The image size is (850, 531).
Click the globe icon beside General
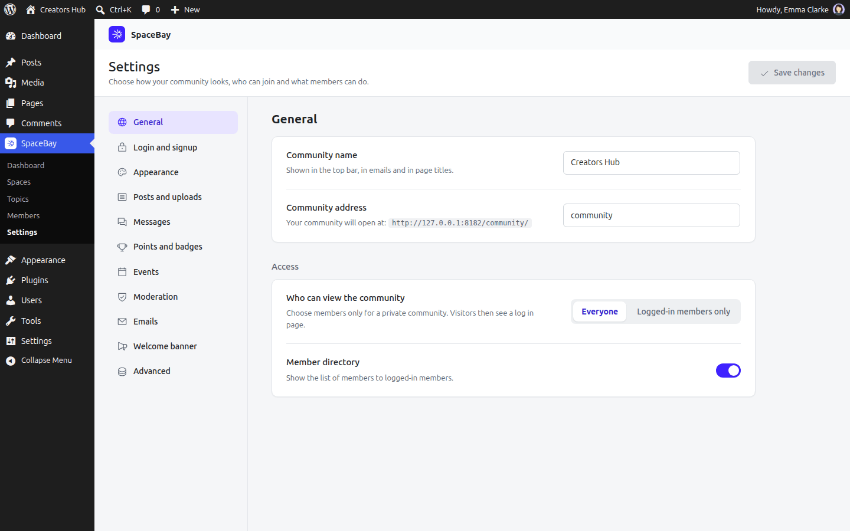(x=122, y=122)
